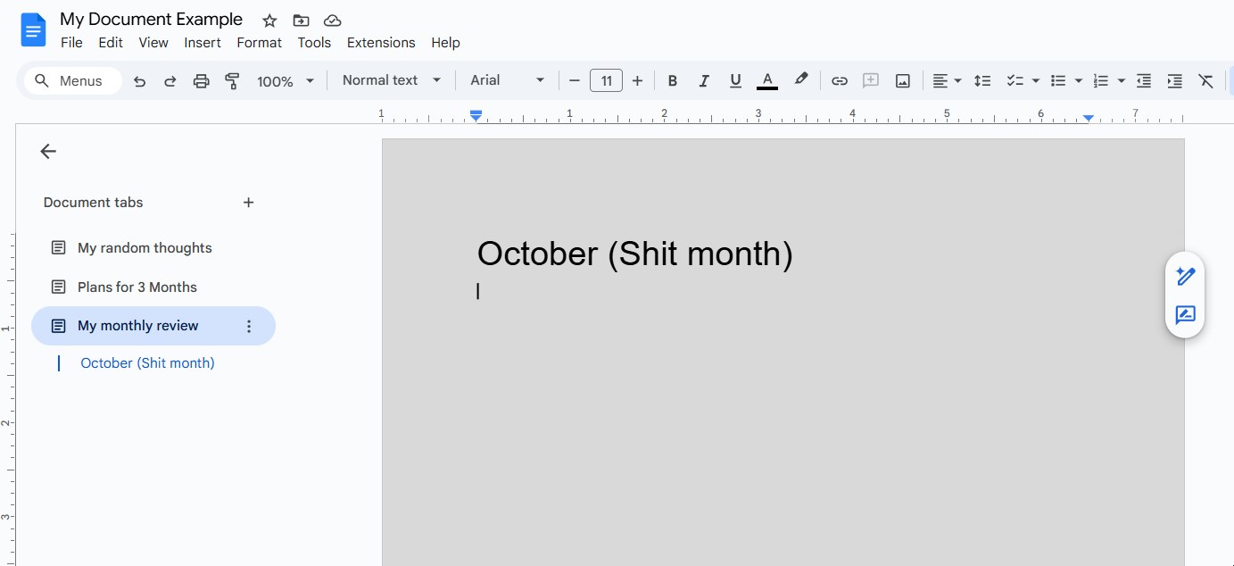Expand the bulleted list options arrow

[1079, 81]
